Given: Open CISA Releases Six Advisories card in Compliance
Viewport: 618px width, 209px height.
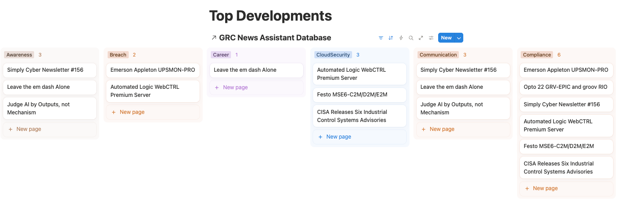Looking at the screenshot, I should [x=566, y=168].
